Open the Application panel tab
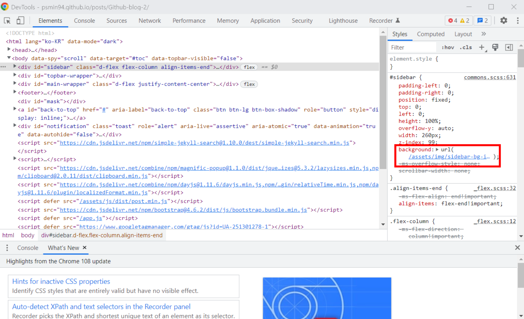Viewport: 524px width, 319px height. [265, 21]
